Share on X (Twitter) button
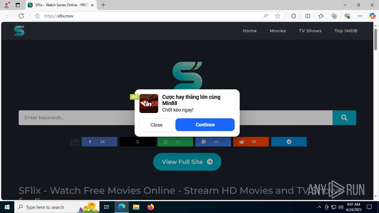 tap(137, 142)
